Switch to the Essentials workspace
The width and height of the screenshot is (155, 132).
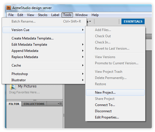point(133,21)
